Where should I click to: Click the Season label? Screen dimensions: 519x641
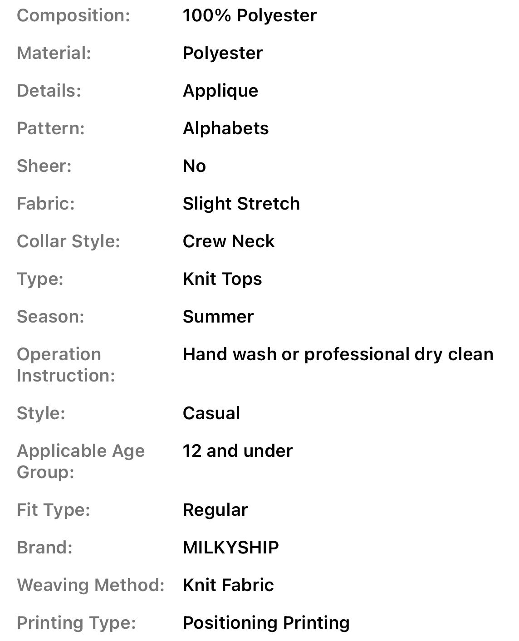tap(50, 317)
